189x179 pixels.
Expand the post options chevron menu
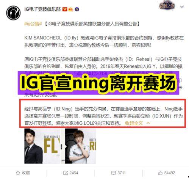pyautogui.click(x=182, y=6)
